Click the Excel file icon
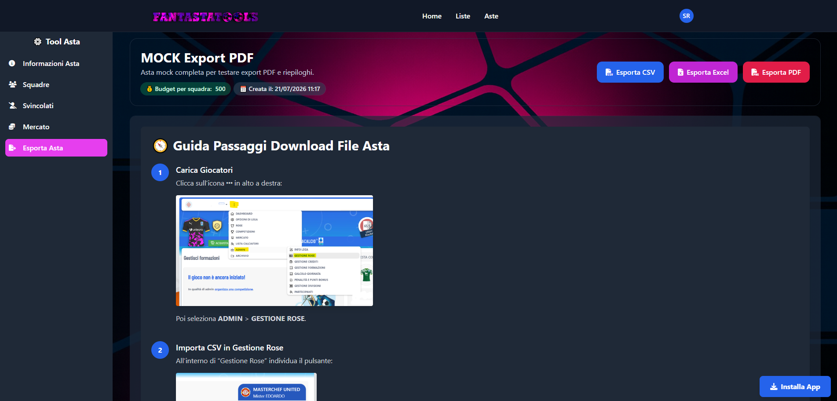 click(680, 72)
